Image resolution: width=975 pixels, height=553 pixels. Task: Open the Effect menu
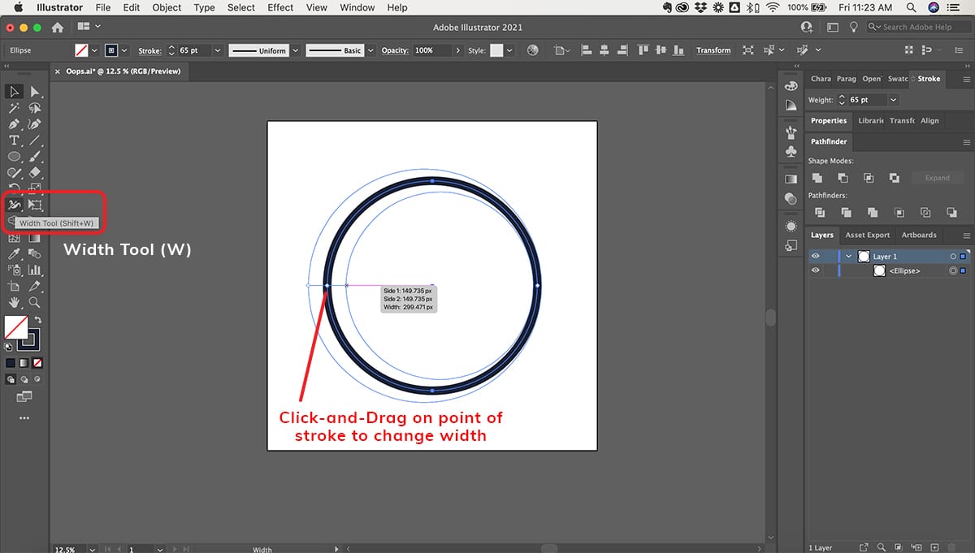[280, 7]
